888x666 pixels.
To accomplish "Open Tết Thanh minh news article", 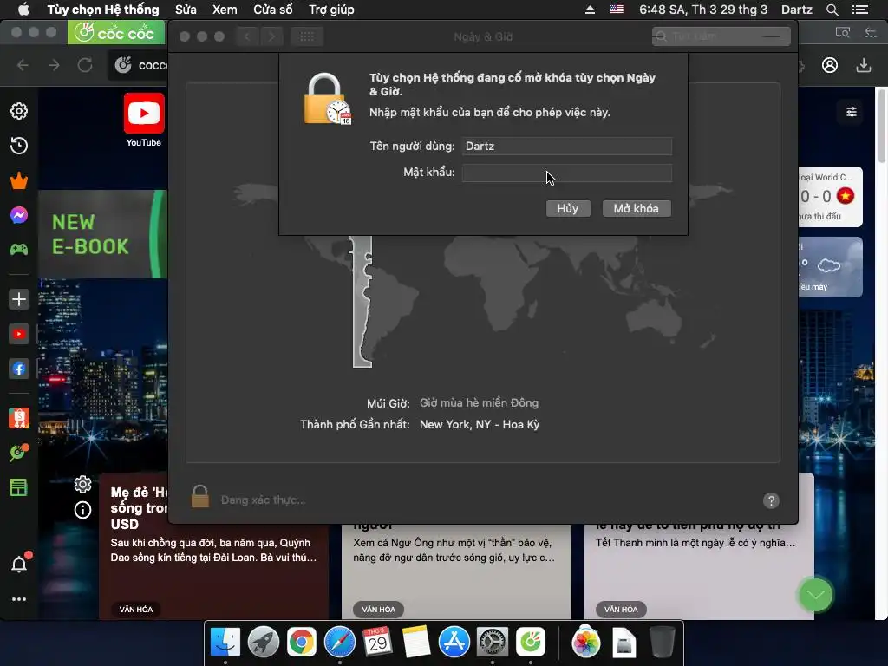I will click(699, 571).
